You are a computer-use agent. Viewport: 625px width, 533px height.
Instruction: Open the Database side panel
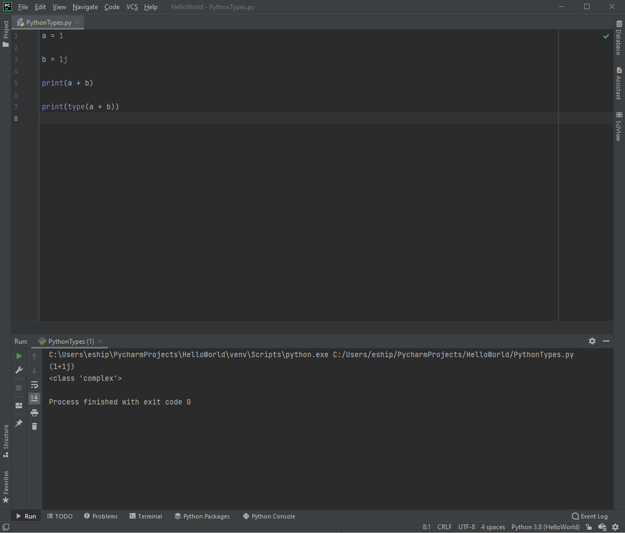point(619,38)
